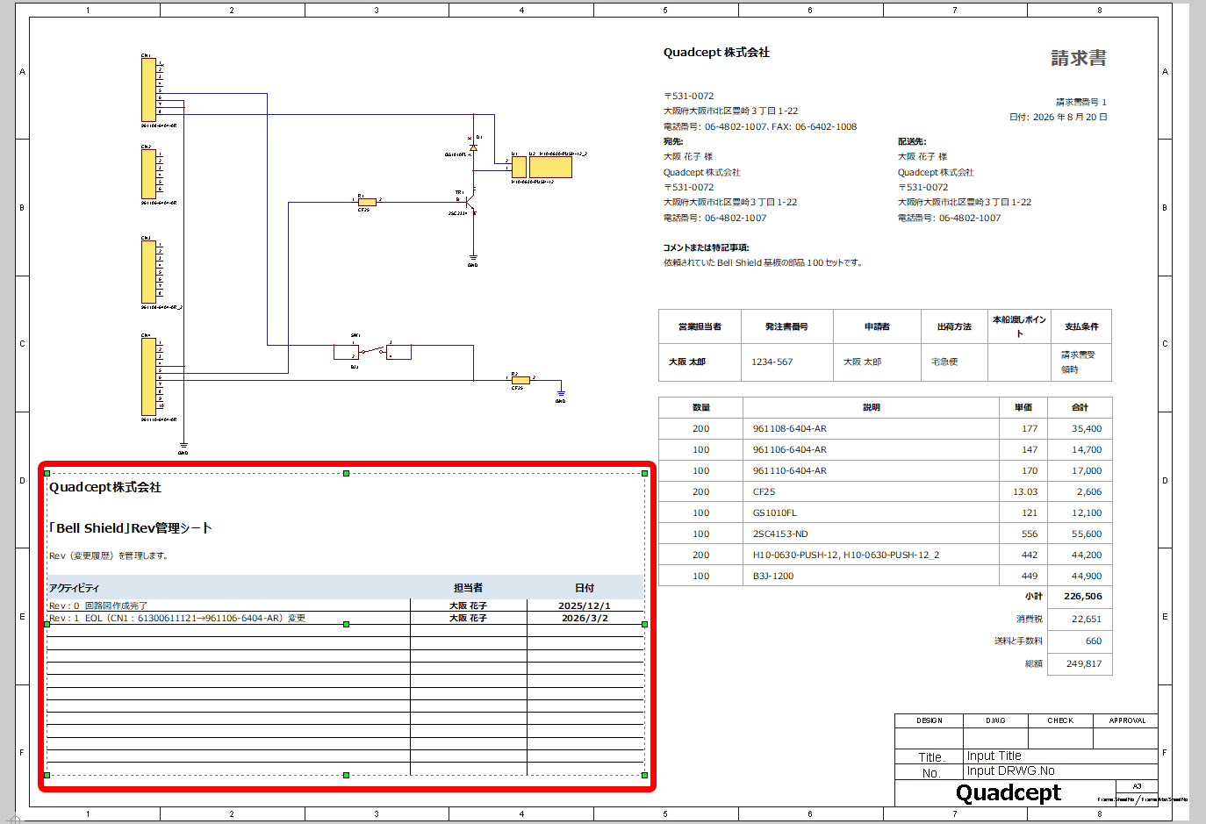The width and height of the screenshot is (1206, 824).
Task: Click bottom-left green handle of Rev sheet
Action: [47, 775]
